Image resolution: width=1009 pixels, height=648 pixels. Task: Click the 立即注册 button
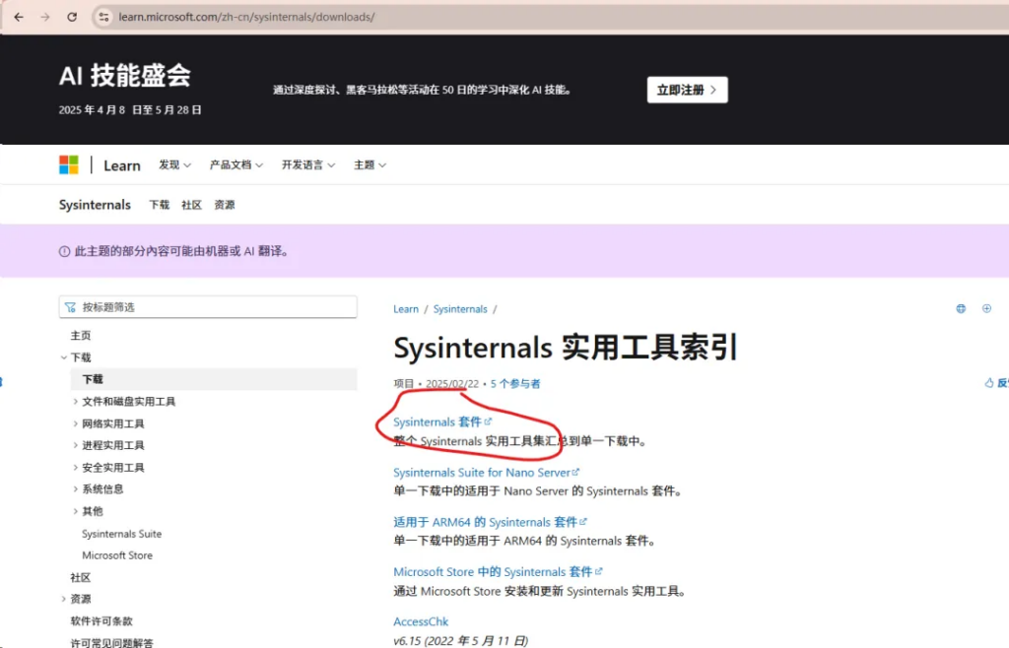687,90
